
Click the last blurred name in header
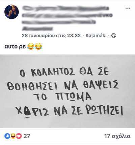click(37, 28)
